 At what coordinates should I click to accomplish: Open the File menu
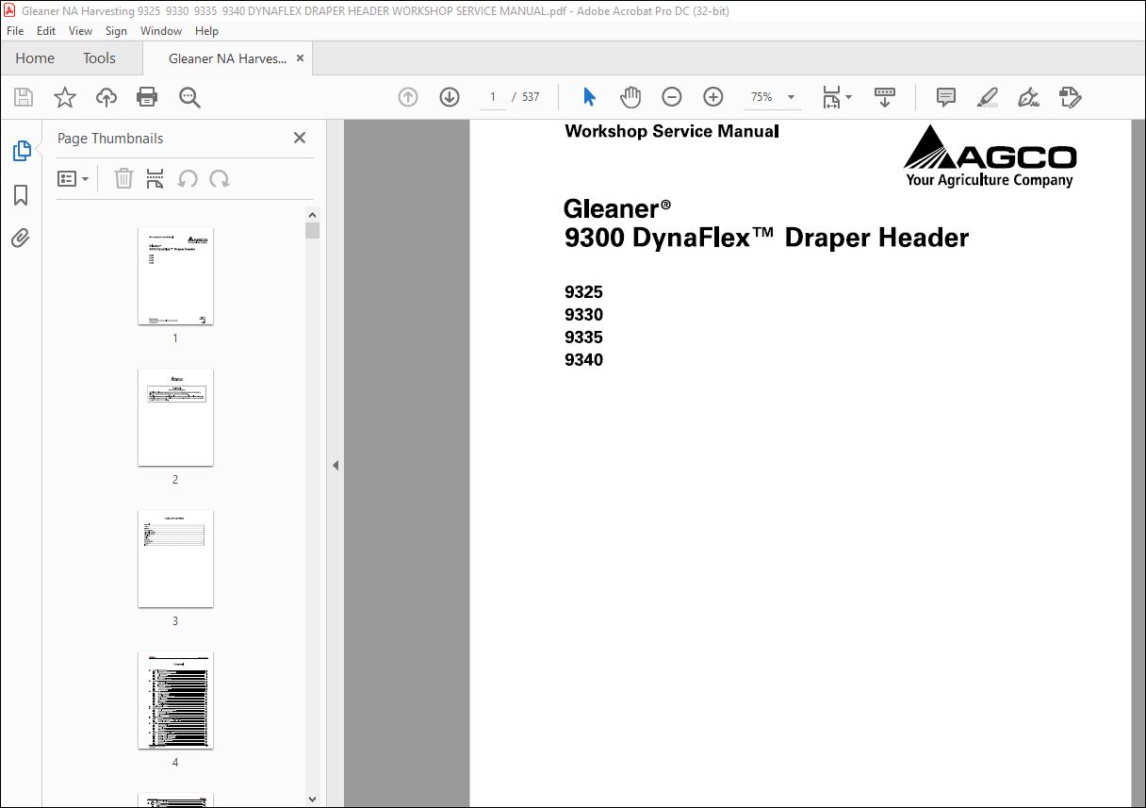[15, 31]
